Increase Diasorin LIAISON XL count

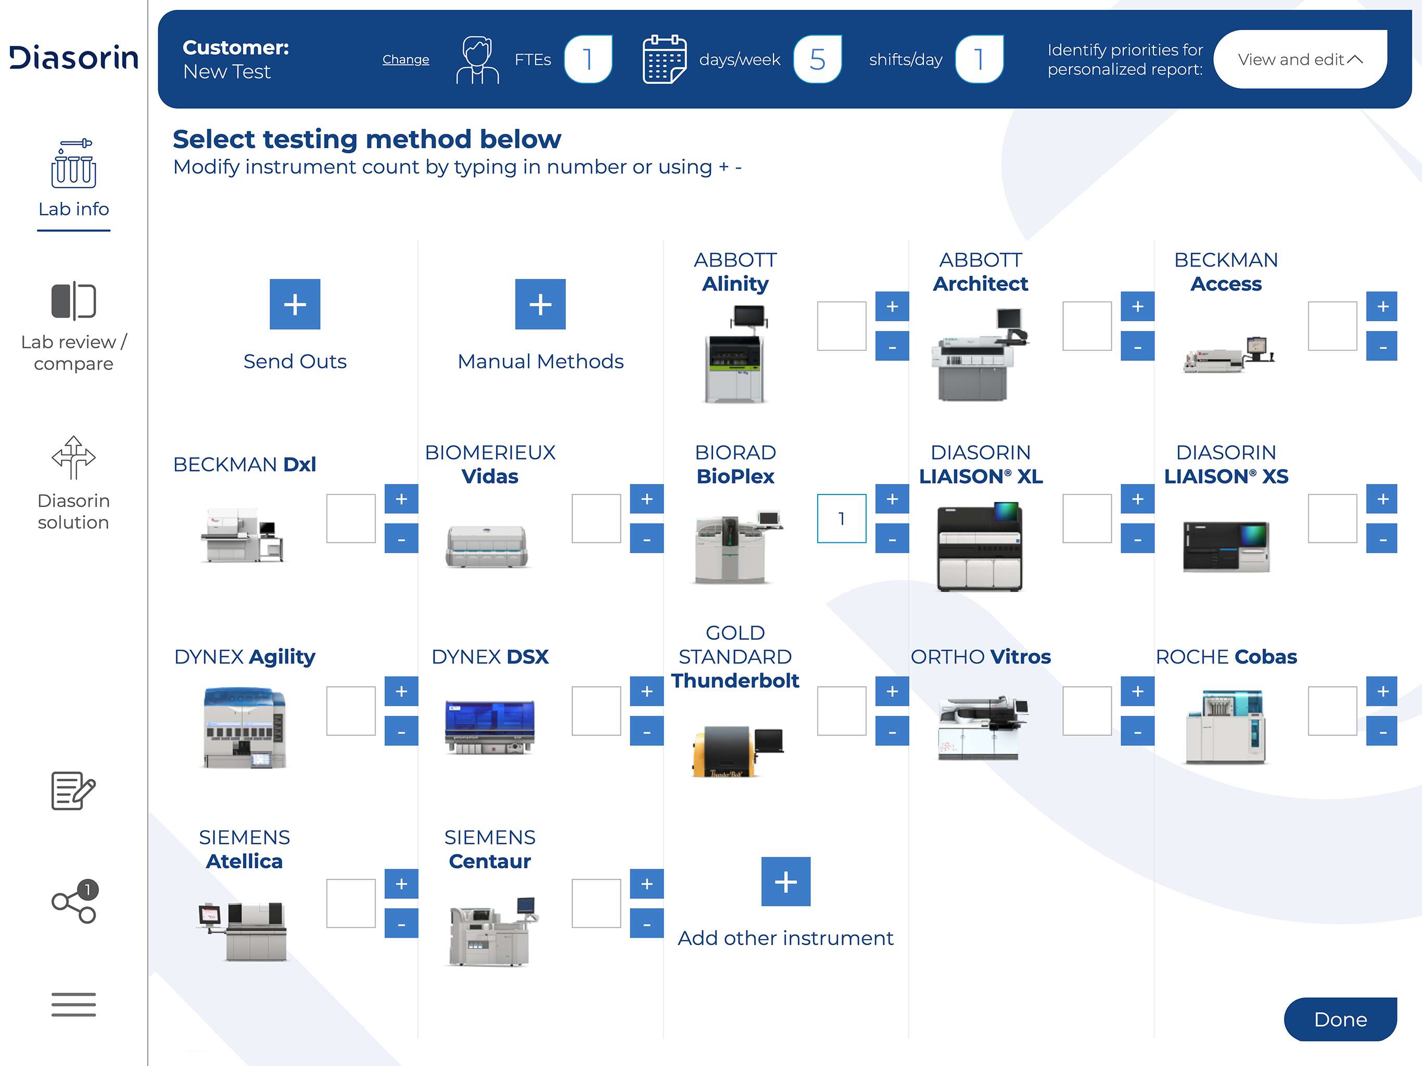point(1137,499)
